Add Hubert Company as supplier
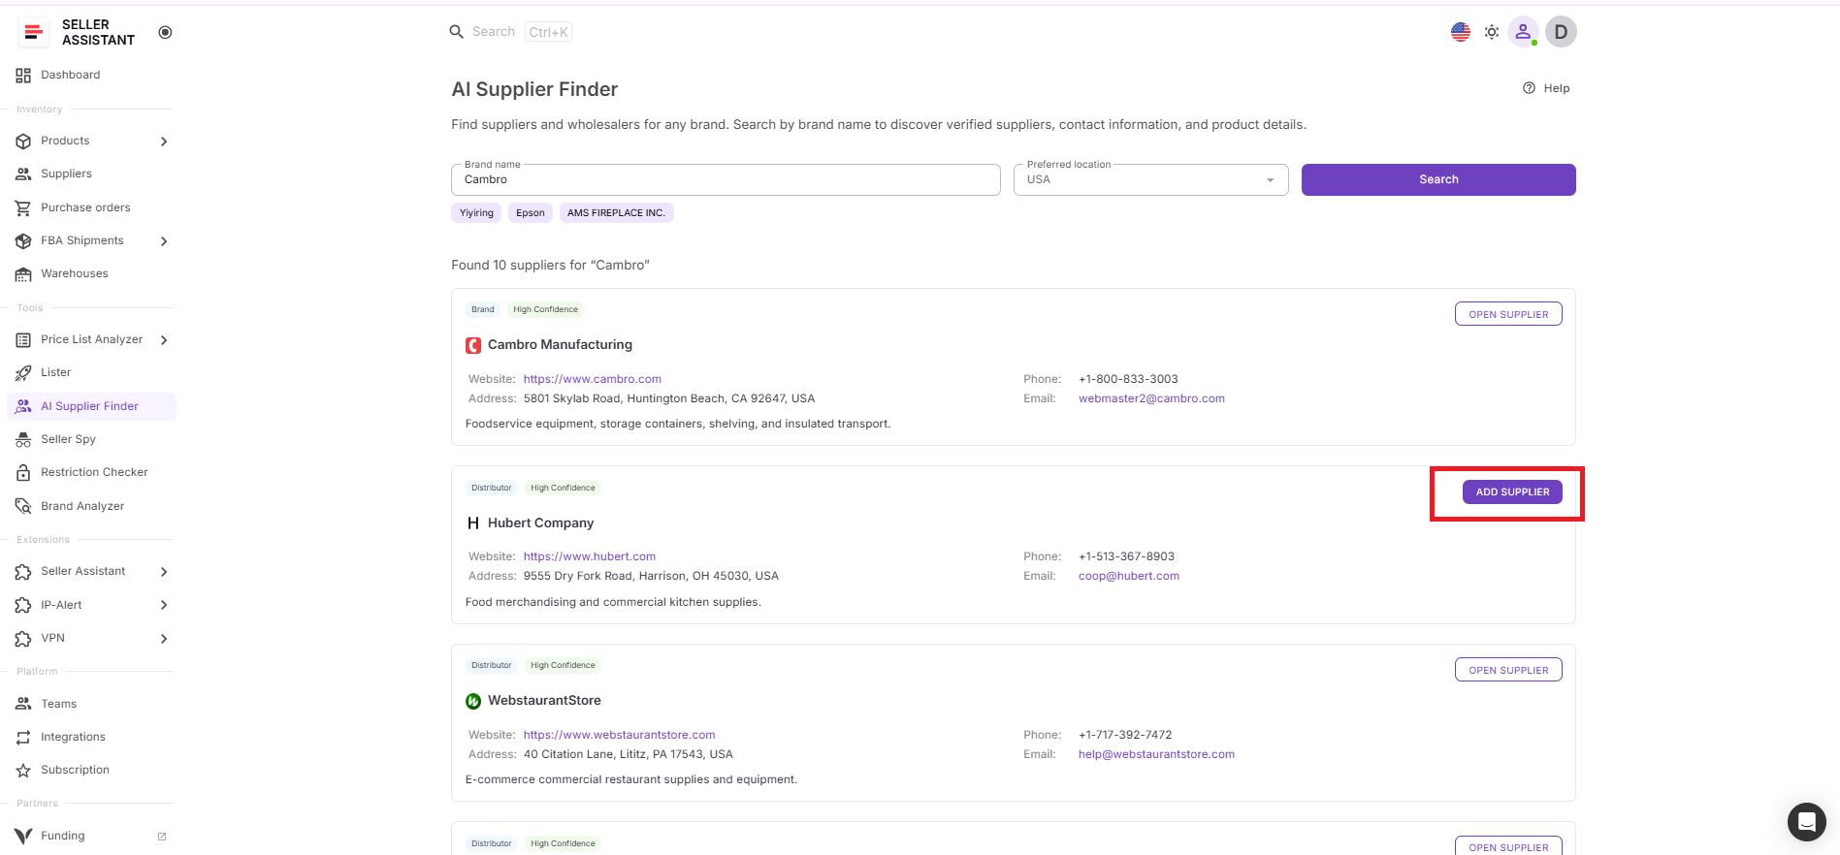The height and width of the screenshot is (855, 1840). click(x=1512, y=492)
